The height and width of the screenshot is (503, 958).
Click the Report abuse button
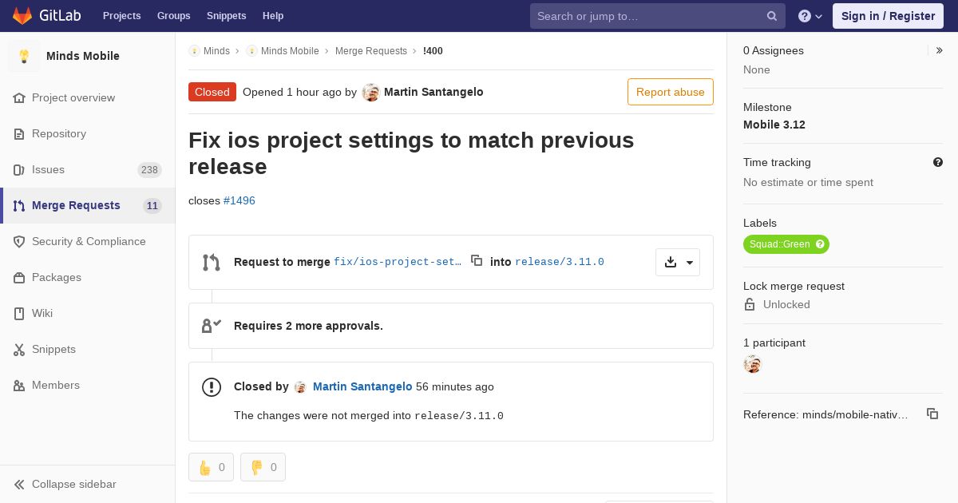tap(670, 92)
